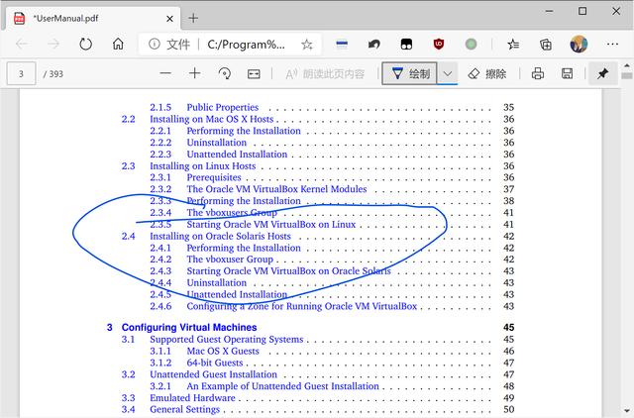This screenshot has height=418, width=634.
Task: Expand the draw tool options dropdown
Action: point(448,73)
